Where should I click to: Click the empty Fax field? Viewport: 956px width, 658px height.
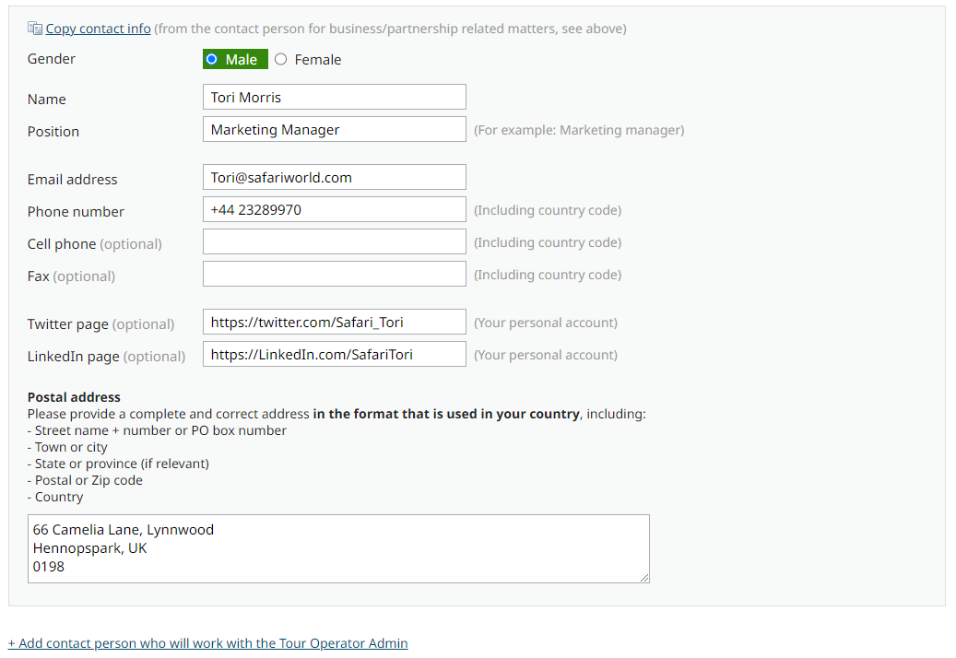334,274
